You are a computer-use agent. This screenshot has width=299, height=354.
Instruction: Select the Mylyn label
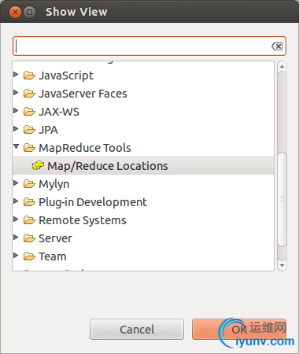point(54,184)
